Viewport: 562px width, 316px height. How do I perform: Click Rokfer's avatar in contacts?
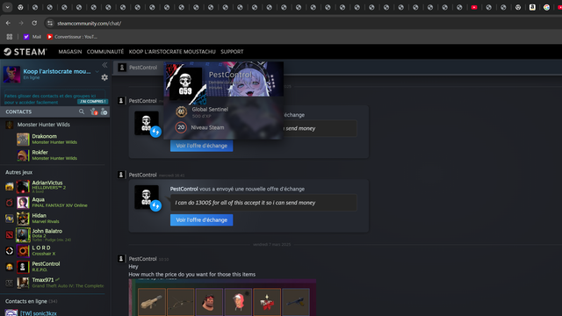point(23,155)
